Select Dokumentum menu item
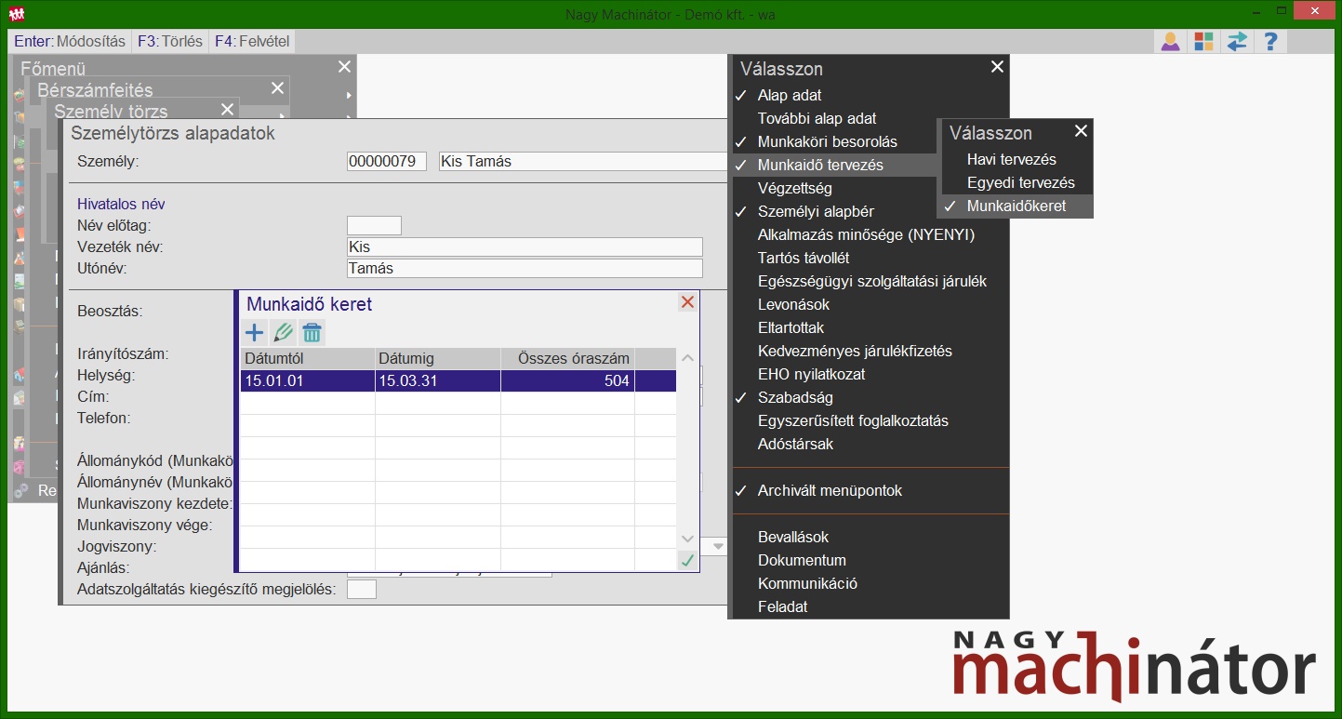Viewport: 1342px width, 719px height. tap(870, 560)
